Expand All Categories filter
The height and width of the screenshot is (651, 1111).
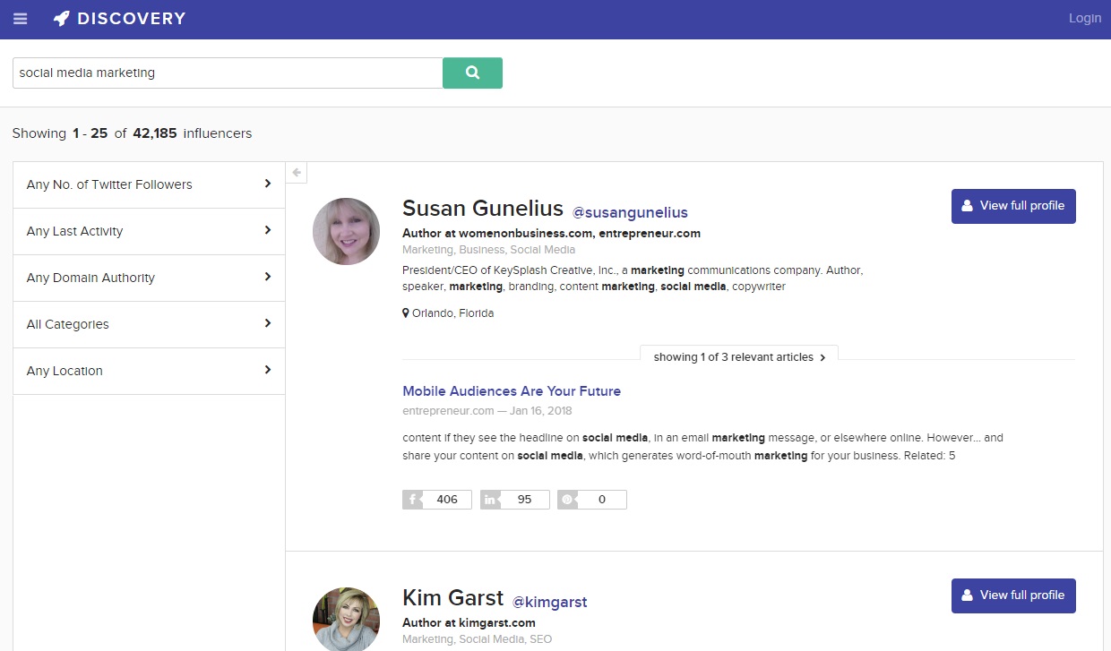(149, 324)
